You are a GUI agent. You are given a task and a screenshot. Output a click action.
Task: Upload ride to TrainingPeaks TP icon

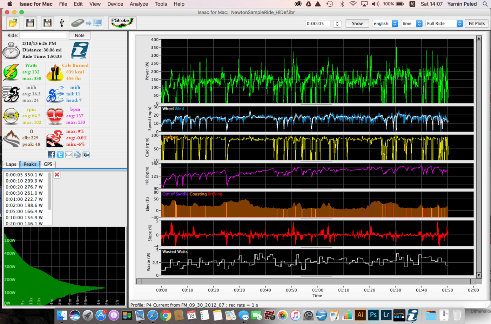86,155
